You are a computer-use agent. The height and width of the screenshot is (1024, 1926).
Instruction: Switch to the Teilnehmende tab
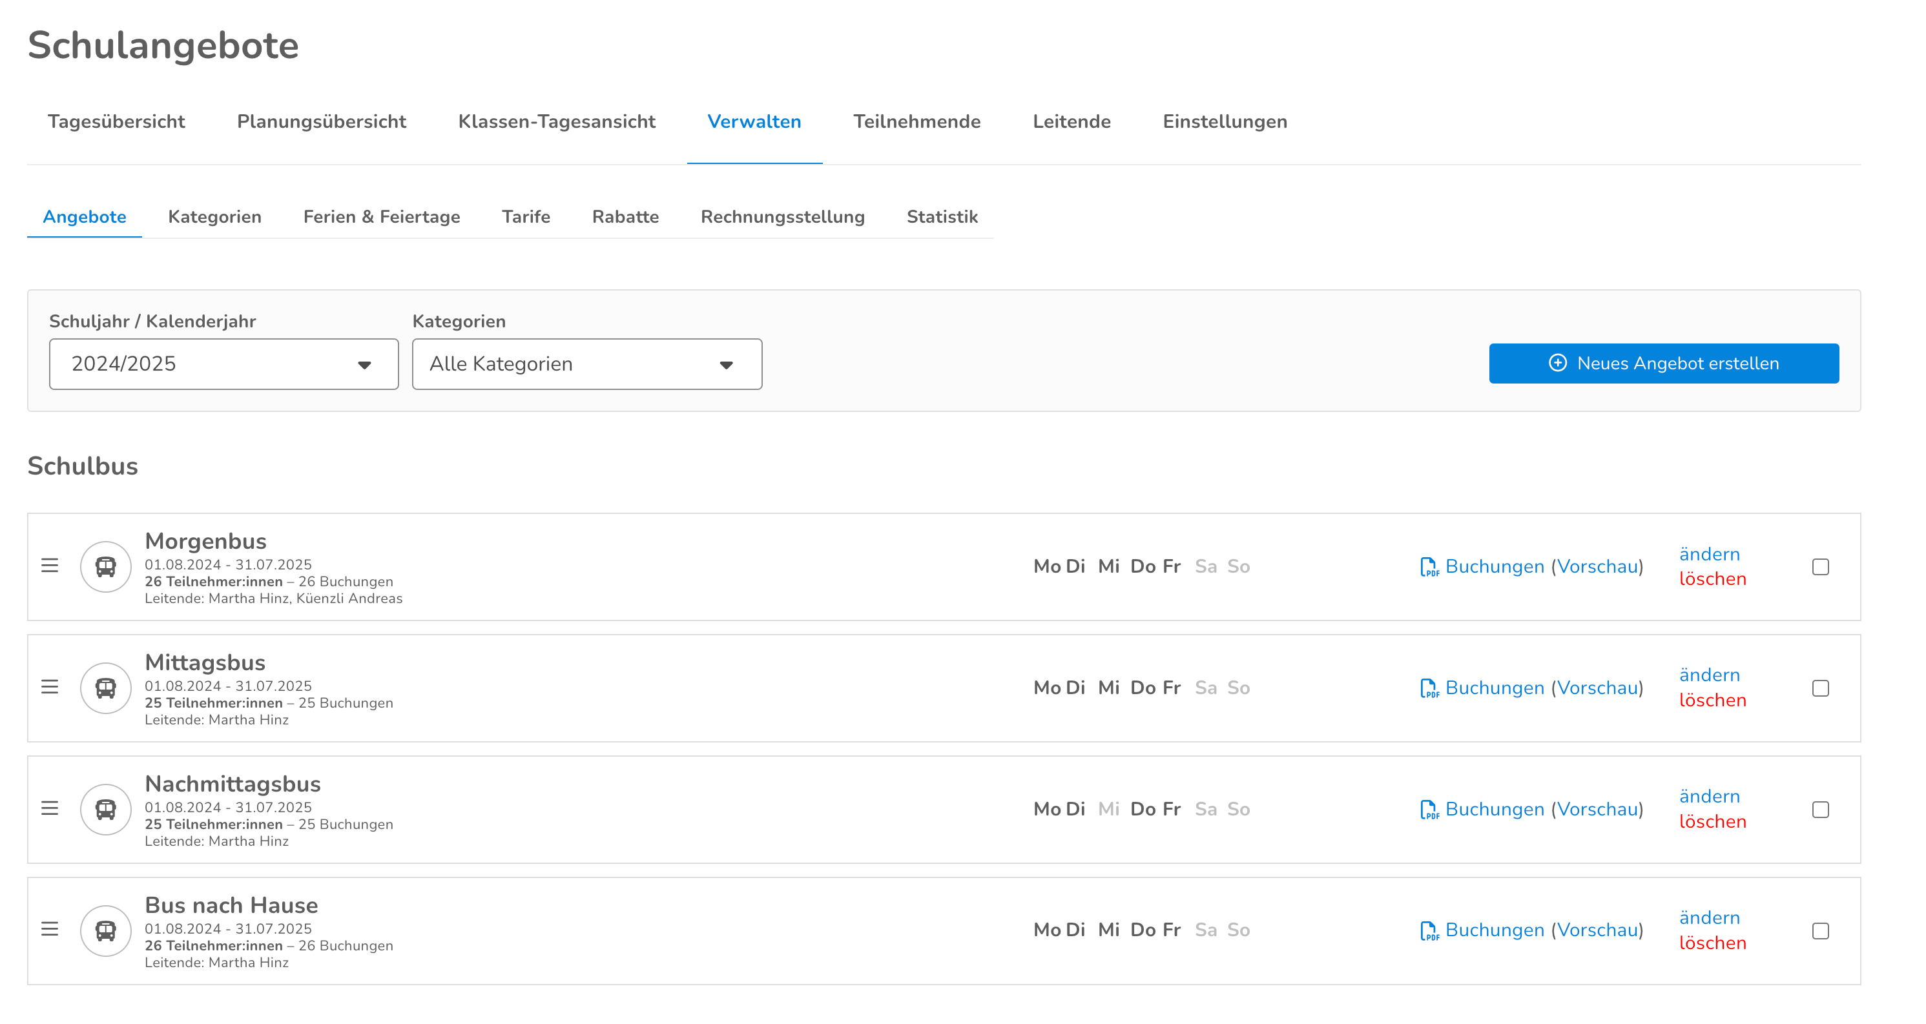coord(916,122)
